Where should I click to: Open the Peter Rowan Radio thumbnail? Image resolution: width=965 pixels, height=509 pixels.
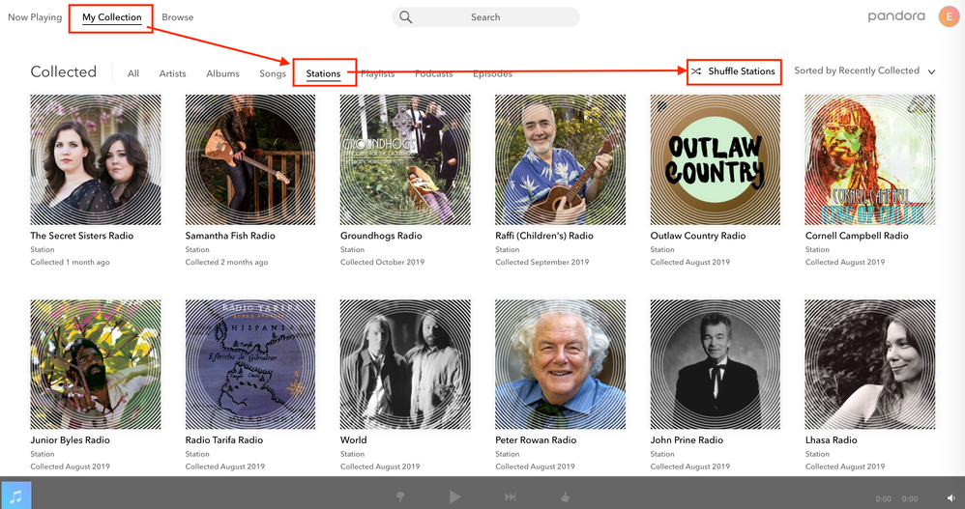click(560, 363)
